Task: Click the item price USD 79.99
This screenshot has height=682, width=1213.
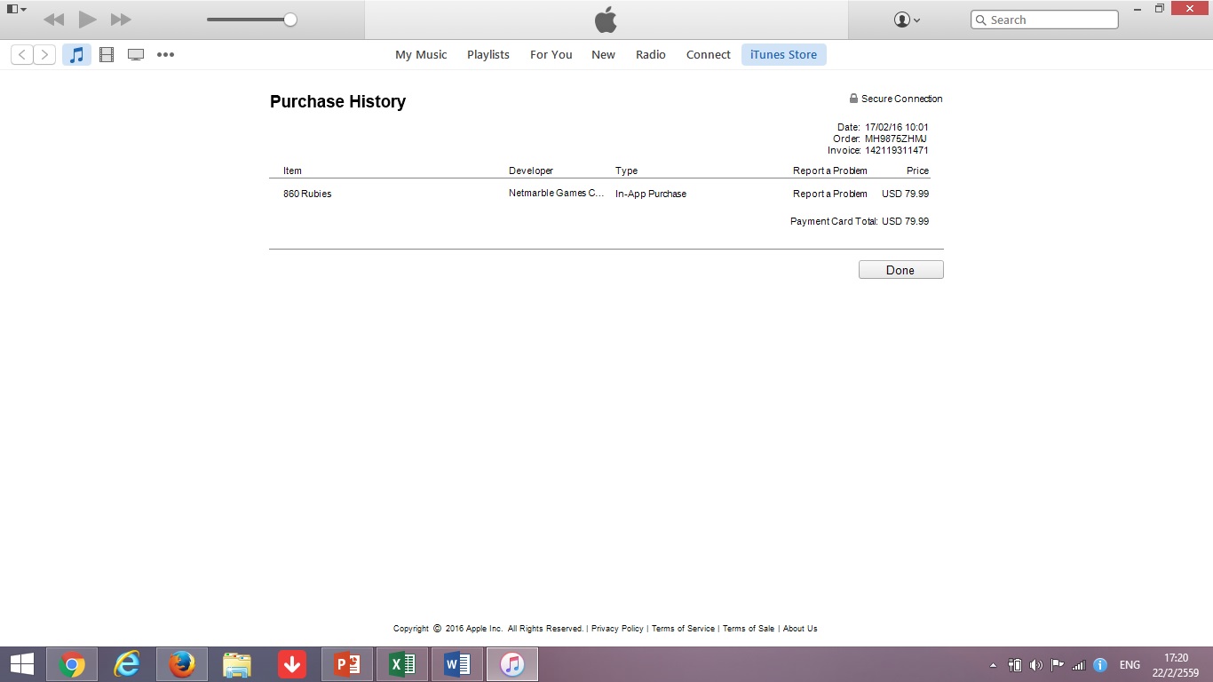Action: pyautogui.click(x=906, y=194)
